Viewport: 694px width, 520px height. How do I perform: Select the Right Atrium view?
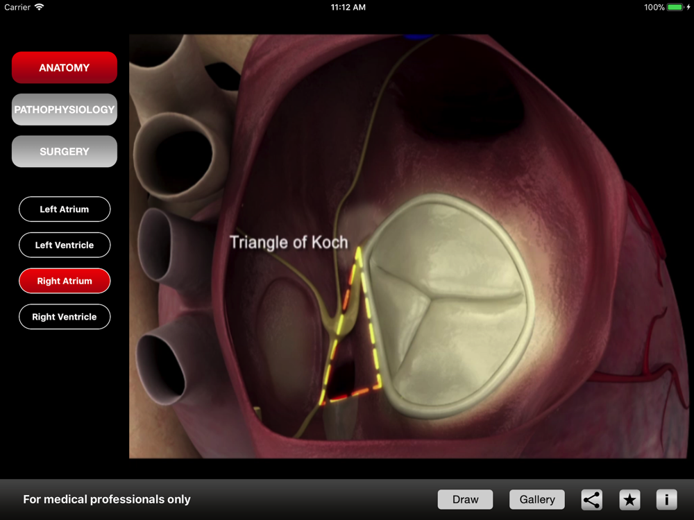pyautogui.click(x=65, y=281)
